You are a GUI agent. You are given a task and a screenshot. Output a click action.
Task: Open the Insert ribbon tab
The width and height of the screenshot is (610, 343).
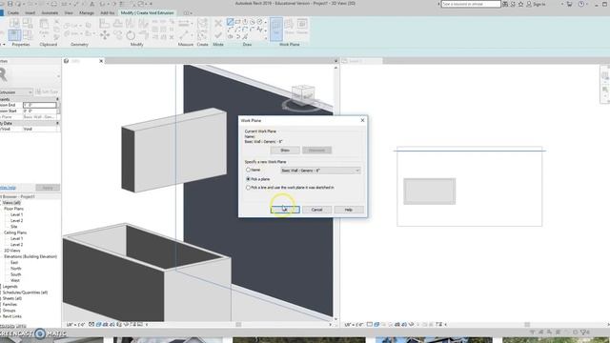coord(30,12)
